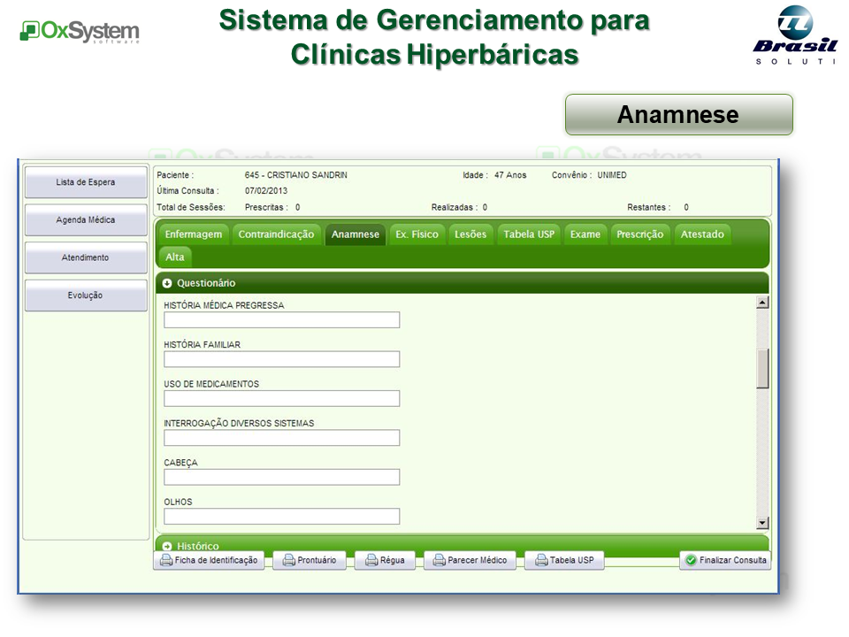Expand the Histórico section
The height and width of the screenshot is (637, 849).
pyautogui.click(x=167, y=546)
